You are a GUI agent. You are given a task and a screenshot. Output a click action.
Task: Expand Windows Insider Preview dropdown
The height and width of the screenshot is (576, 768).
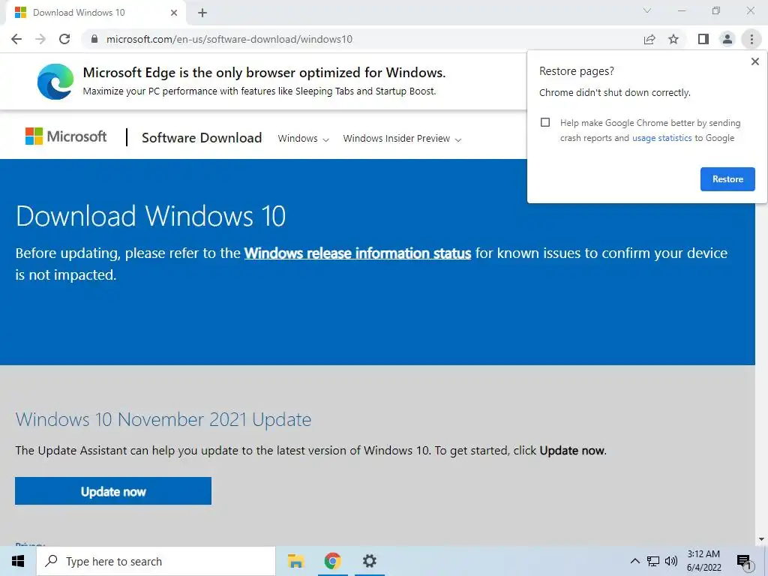coord(402,139)
